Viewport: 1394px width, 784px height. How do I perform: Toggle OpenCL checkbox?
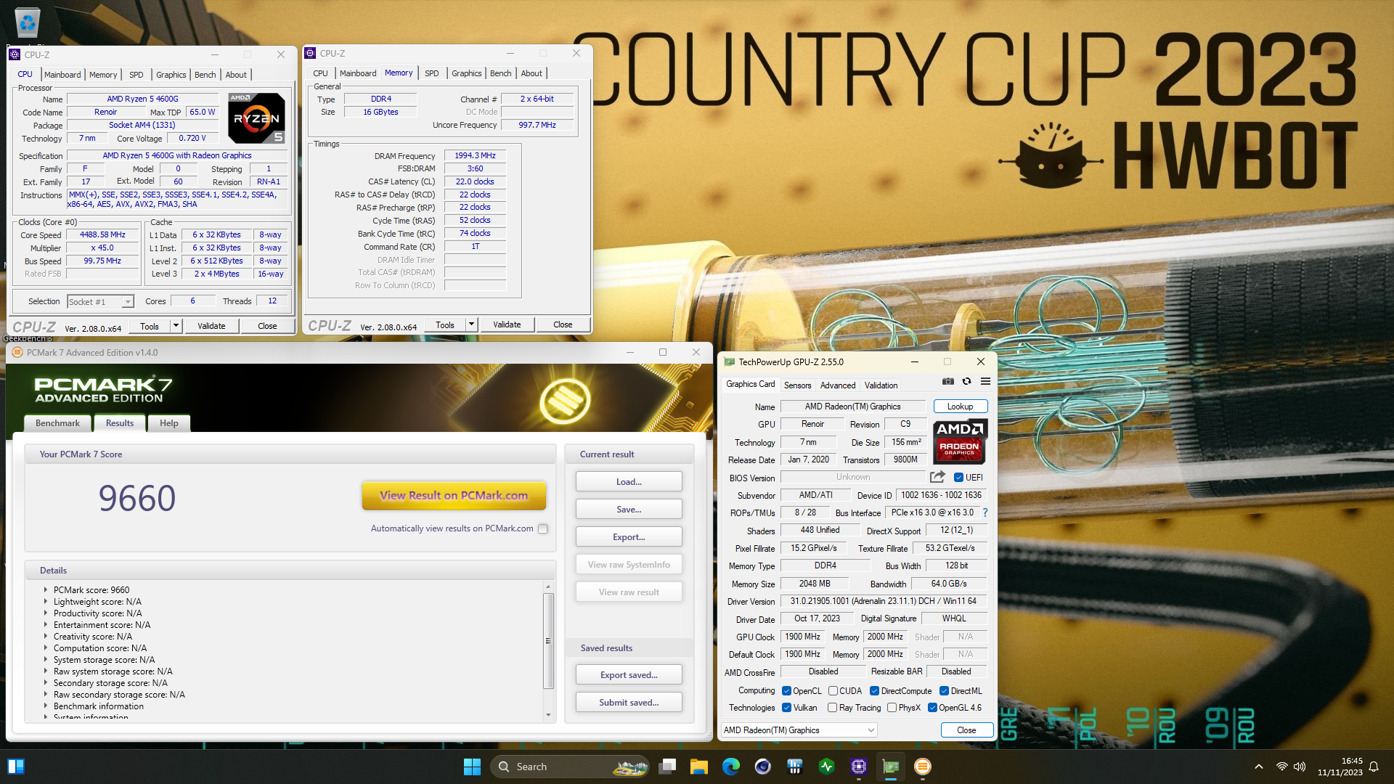click(x=786, y=690)
